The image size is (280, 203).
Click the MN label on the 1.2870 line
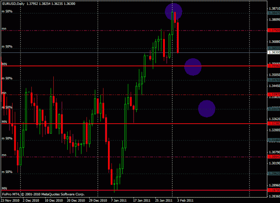[4, 188]
